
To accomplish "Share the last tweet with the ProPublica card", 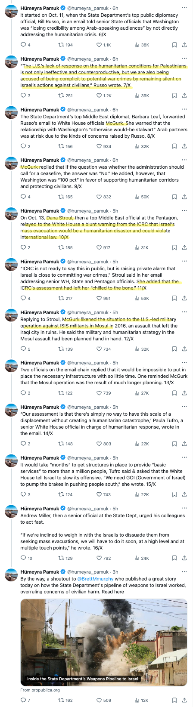I will click(x=184, y=700).
